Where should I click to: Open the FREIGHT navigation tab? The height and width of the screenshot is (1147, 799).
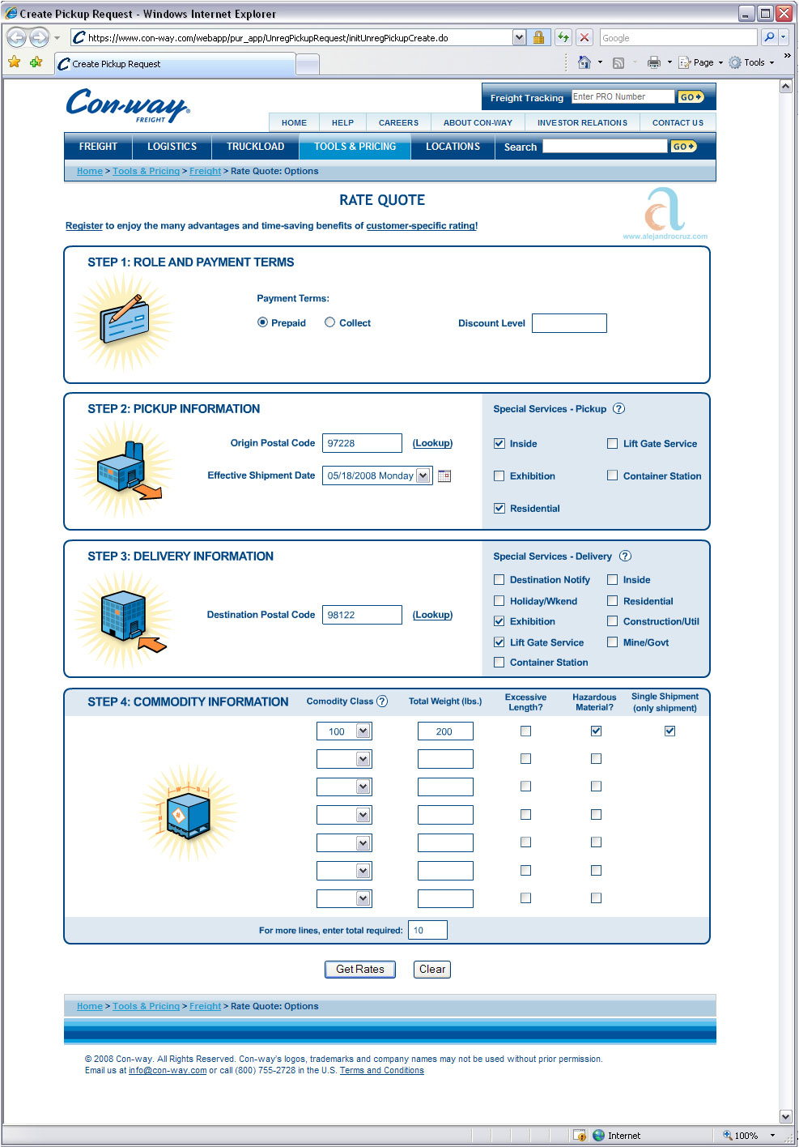(x=98, y=147)
